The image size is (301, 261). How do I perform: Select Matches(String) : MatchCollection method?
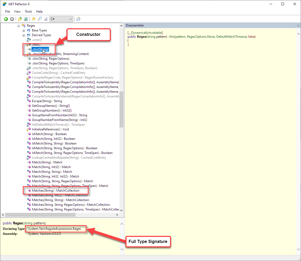point(56,191)
